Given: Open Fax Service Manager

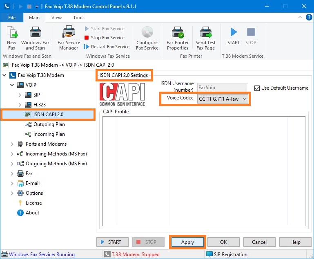Looking at the screenshot, I should pyautogui.click(x=69, y=38).
